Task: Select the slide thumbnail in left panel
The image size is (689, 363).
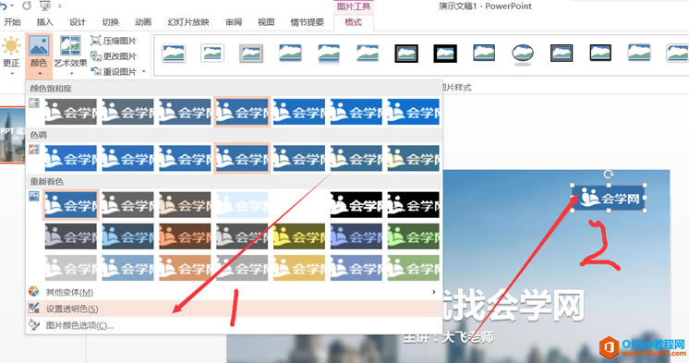Action: 12,135
